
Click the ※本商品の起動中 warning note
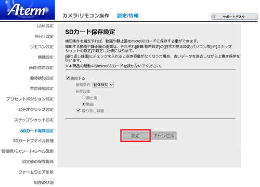click(113, 66)
